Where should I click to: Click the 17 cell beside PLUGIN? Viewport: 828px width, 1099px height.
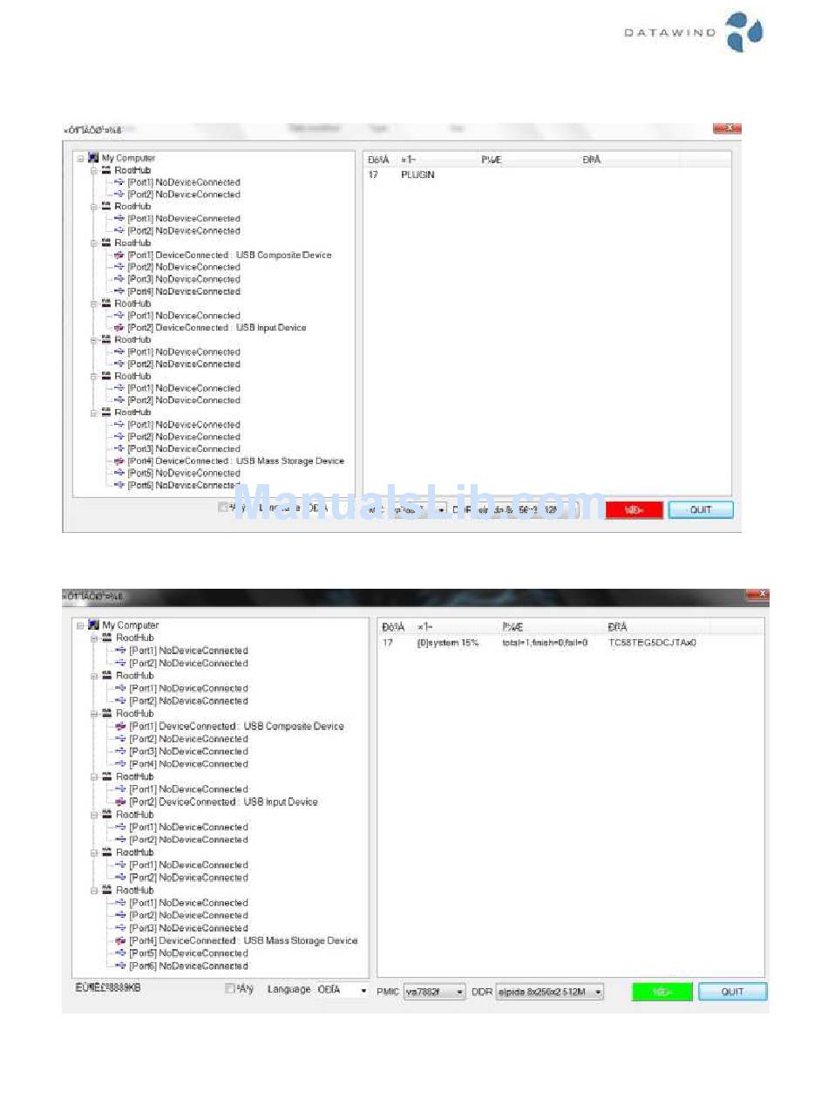pos(373,174)
